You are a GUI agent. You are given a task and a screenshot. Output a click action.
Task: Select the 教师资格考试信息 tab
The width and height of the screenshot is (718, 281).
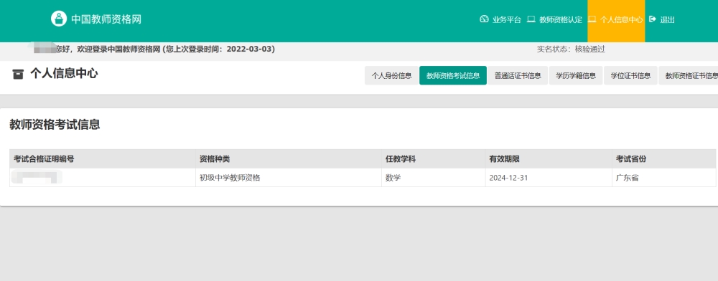(453, 76)
